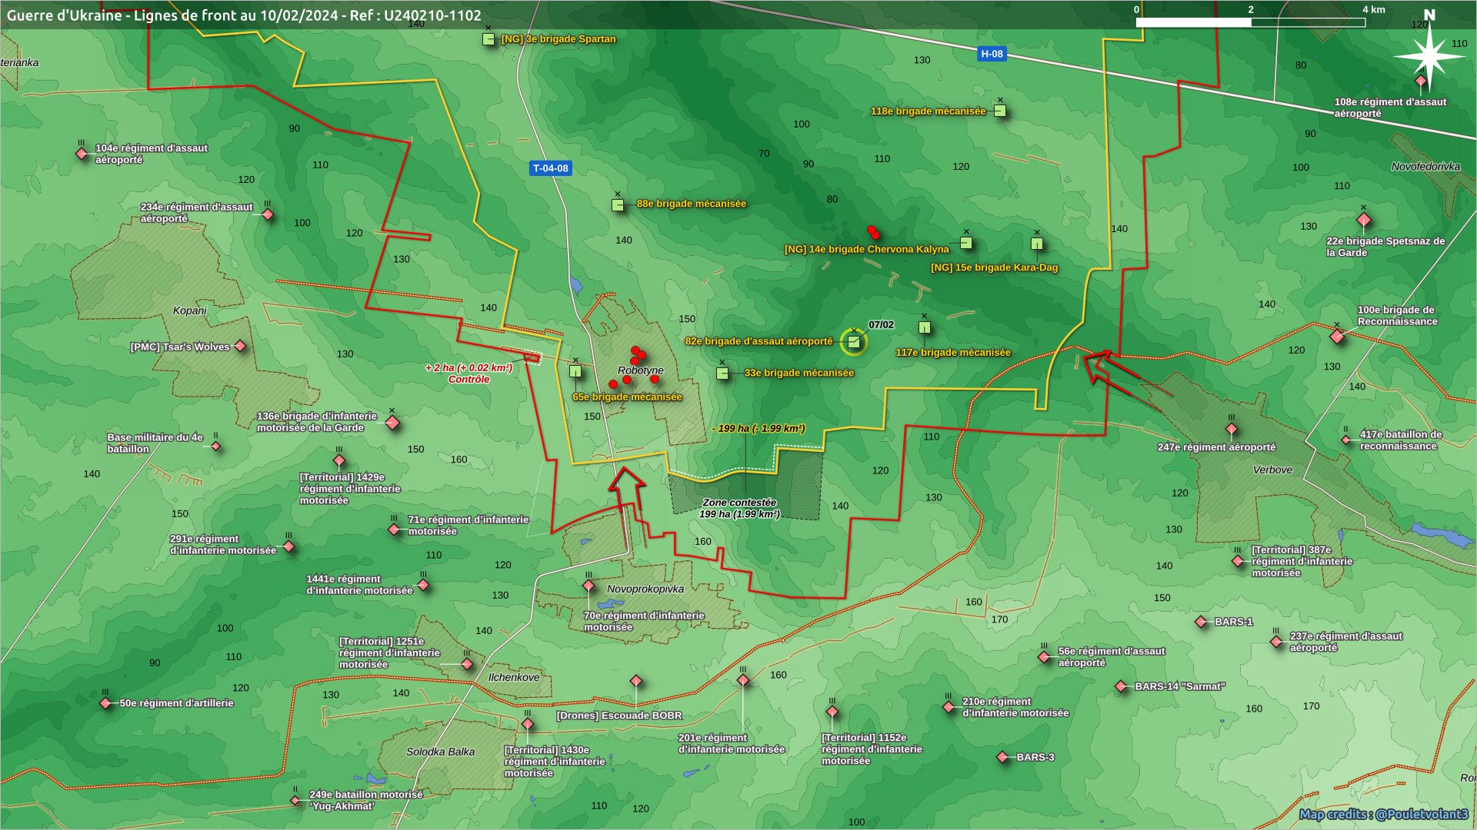This screenshot has height=830, width=1477.
Task: Select the 14e brigade Chervona Kalyna marker
Action: pos(966,243)
